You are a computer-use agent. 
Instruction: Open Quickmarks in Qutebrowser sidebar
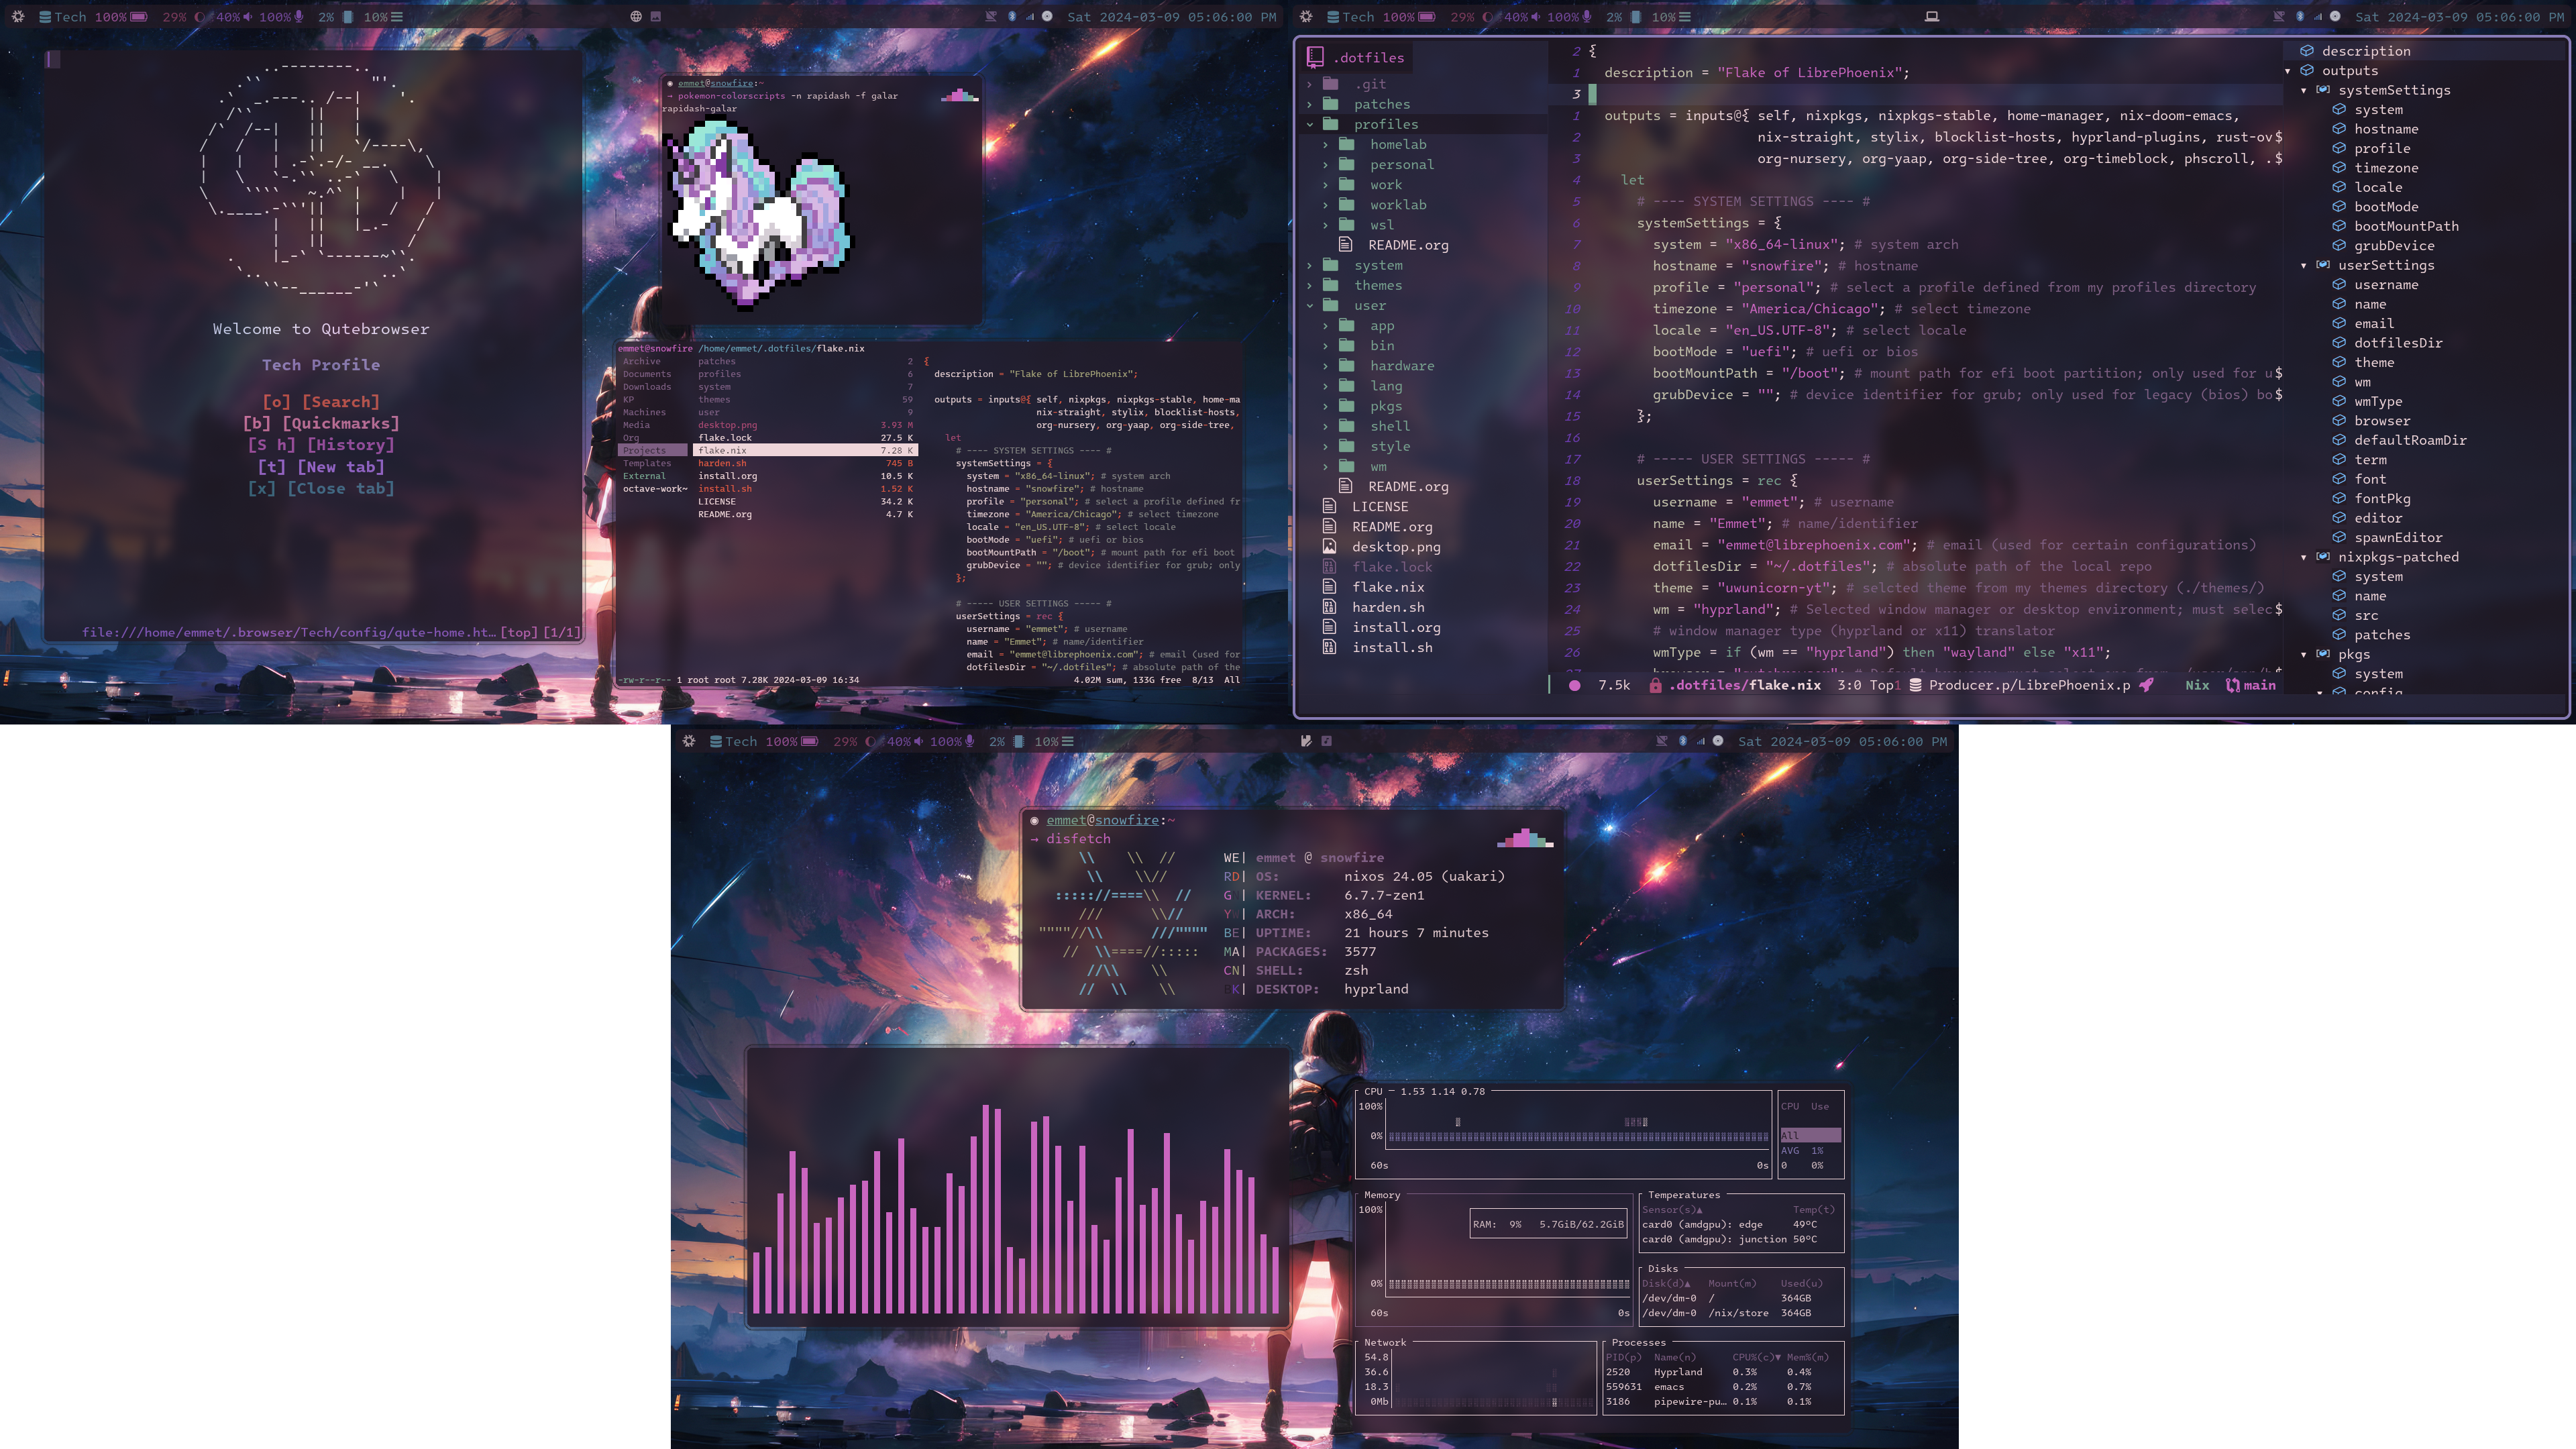[320, 423]
